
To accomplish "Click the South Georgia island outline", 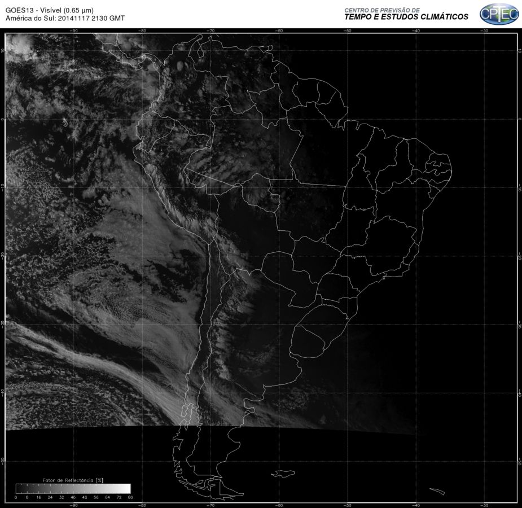I will coord(437,492).
